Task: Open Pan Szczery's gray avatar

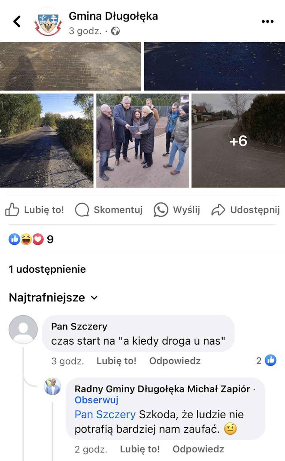Action: [x=23, y=330]
